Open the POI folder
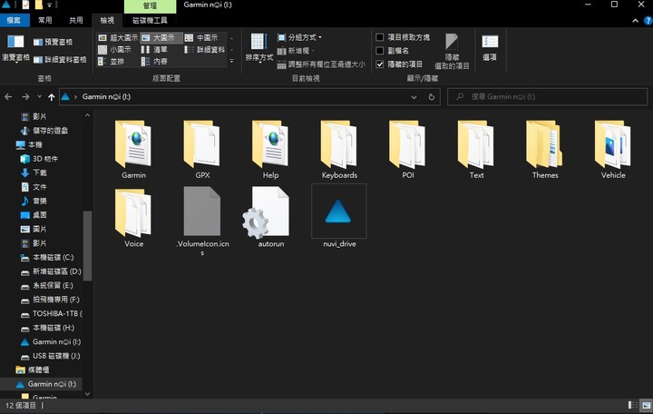This screenshot has width=653, height=414. (x=408, y=149)
